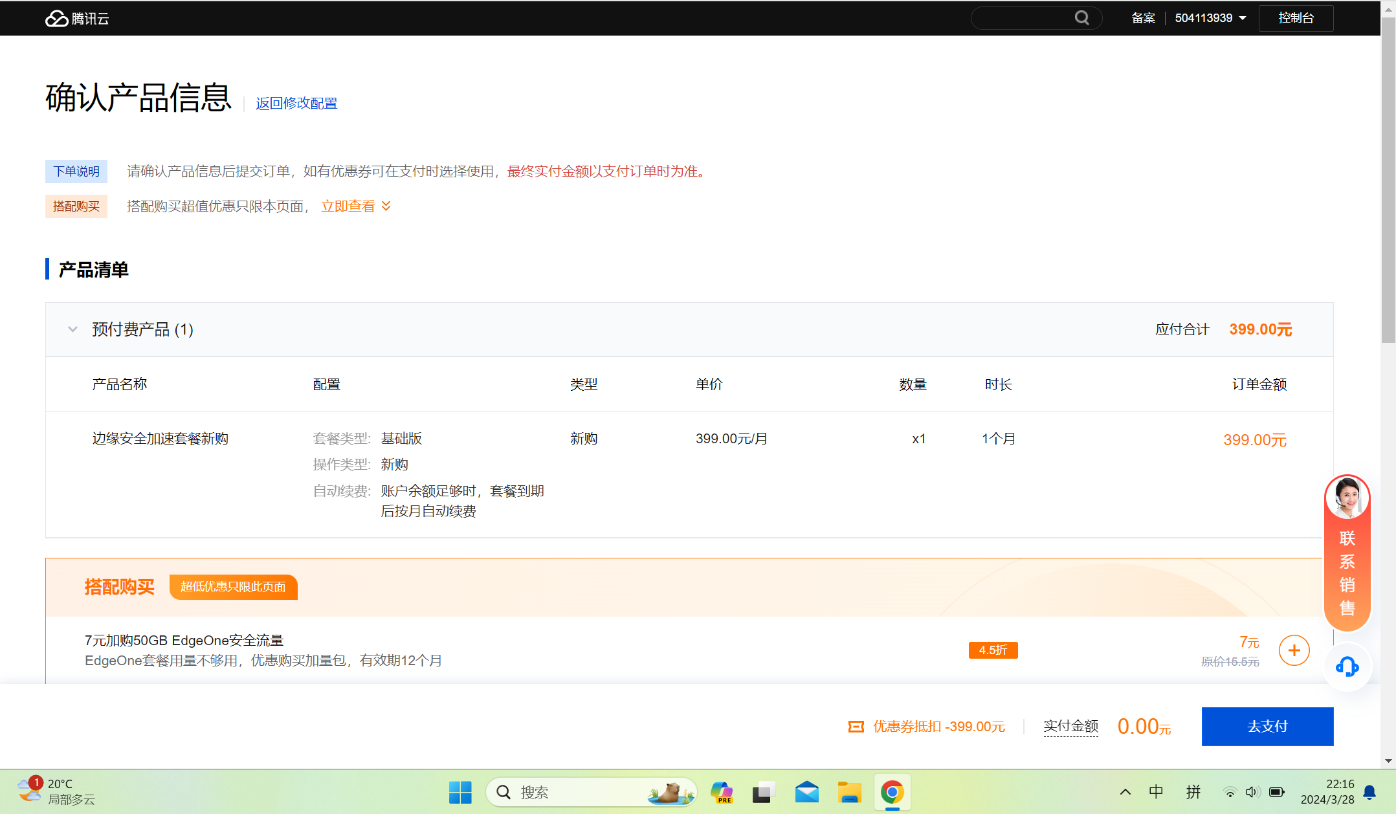Click the 1个月 duration cell
The image size is (1396, 814).
pos(999,439)
